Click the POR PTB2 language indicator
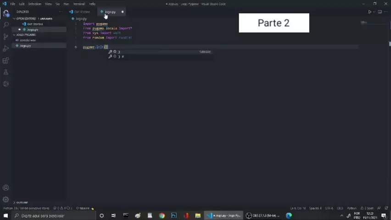The width and height of the screenshot is (391, 220). tap(357, 215)
